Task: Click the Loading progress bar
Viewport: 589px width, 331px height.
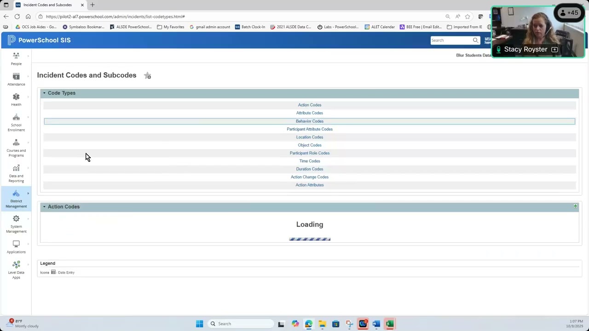Action: [x=310, y=239]
